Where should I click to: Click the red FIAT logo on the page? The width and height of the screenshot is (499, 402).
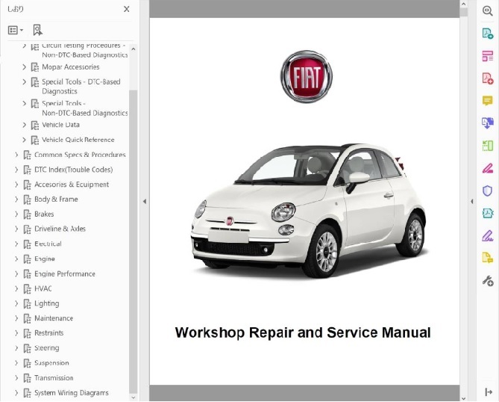pyautogui.click(x=306, y=78)
